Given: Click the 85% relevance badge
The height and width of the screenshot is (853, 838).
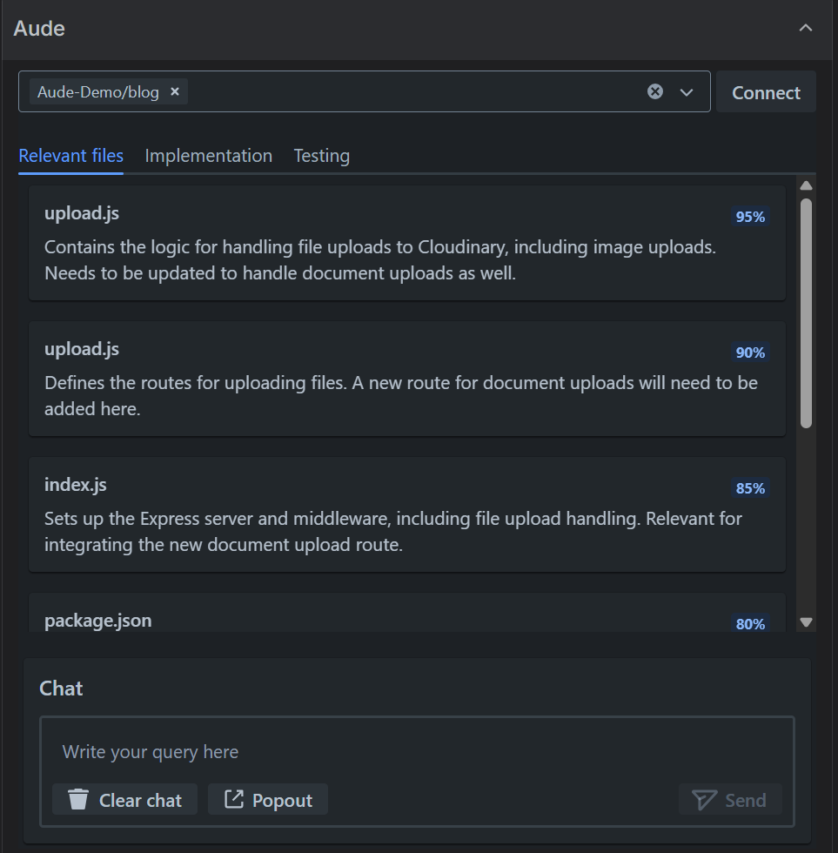Looking at the screenshot, I should (x=750, y=488).
